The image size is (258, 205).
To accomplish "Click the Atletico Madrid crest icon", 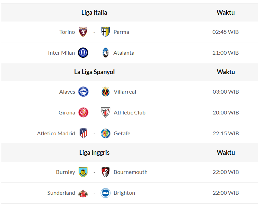I will click(83, 133).
